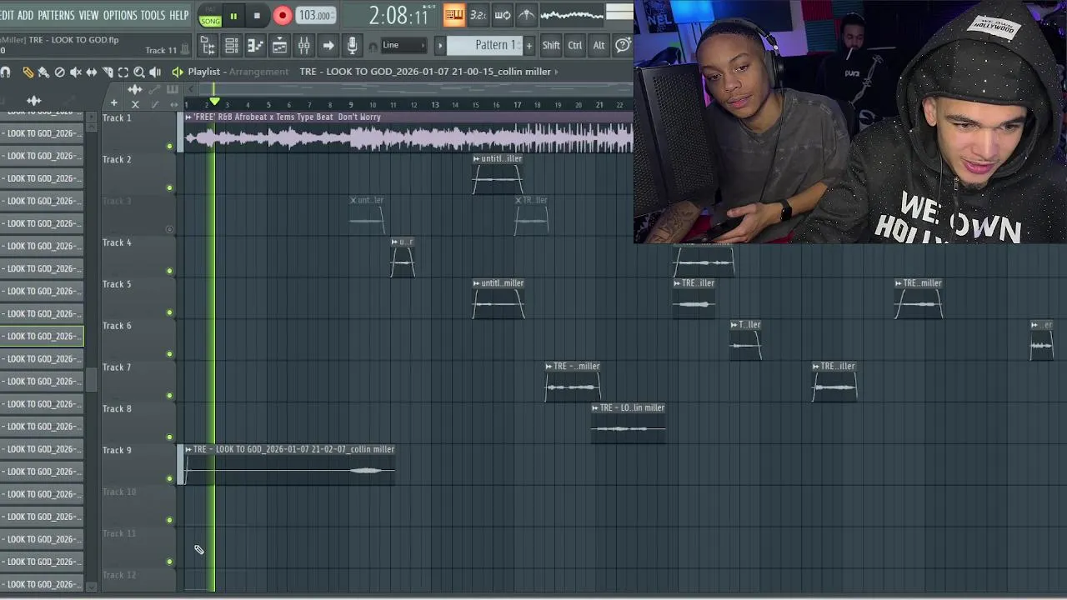Click the right-arrow toolbar icon

point(328,45)
